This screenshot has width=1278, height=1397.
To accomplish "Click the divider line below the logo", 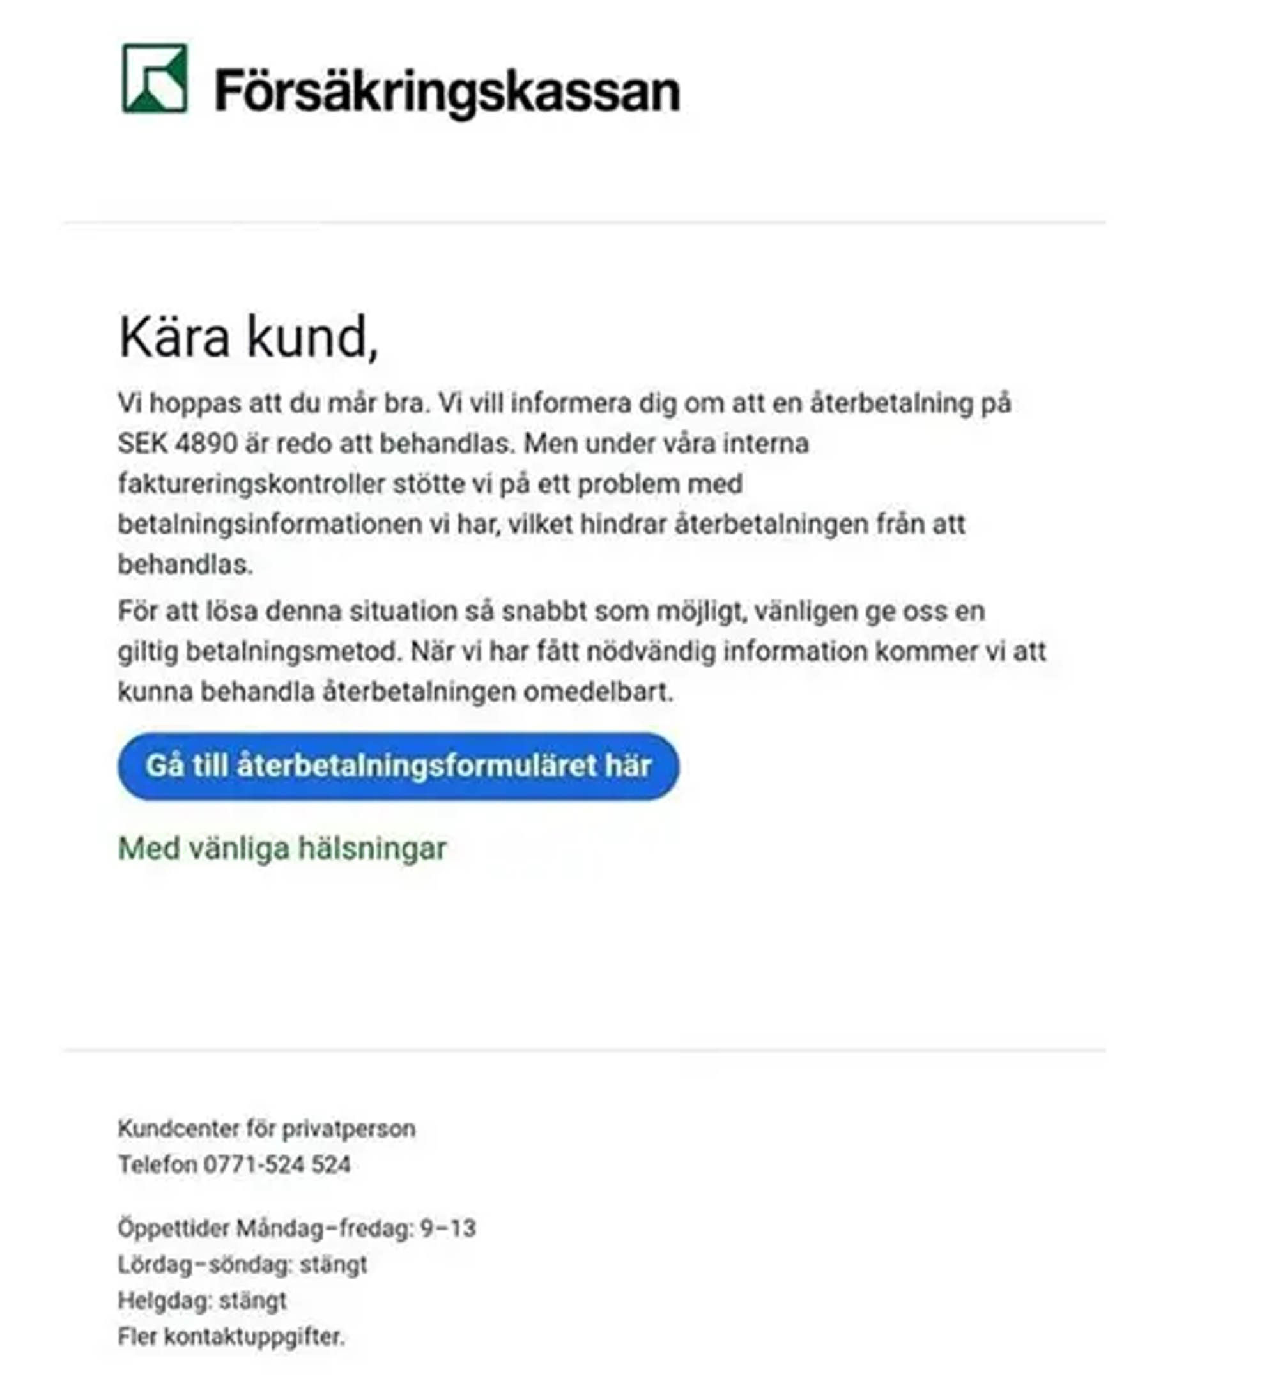I will click(x=638, y=222).
